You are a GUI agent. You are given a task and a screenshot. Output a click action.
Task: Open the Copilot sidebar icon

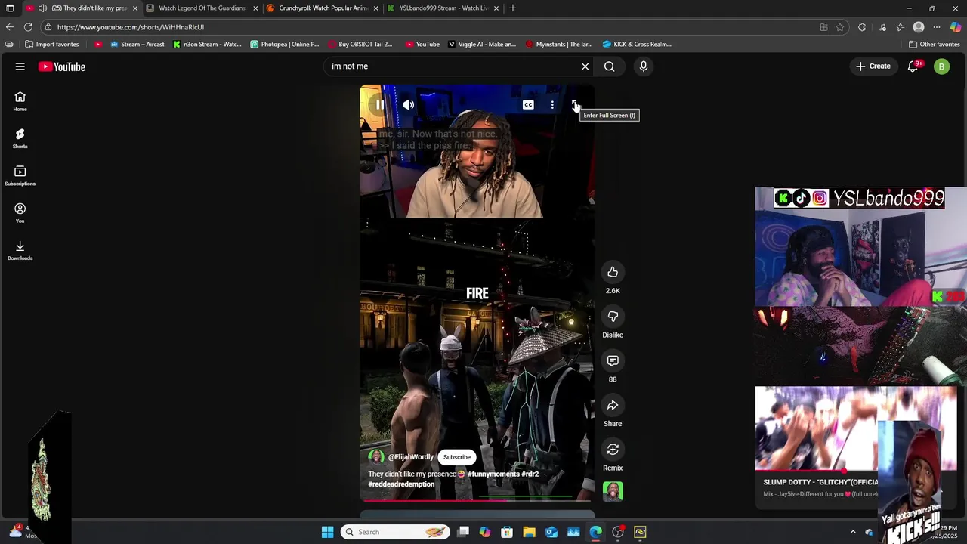(956, 27)
